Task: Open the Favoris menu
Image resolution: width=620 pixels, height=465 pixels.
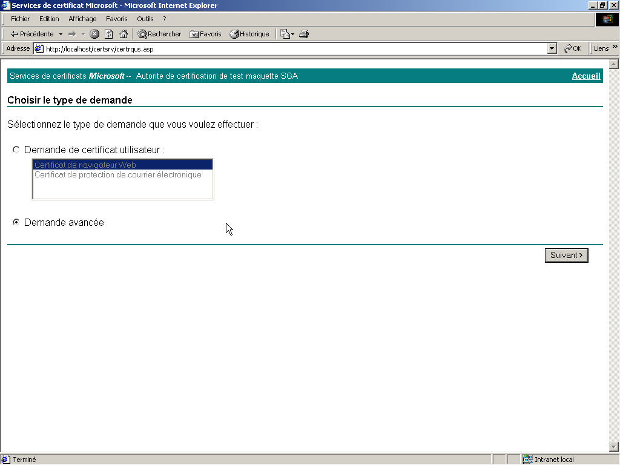Action: point(117,19)
